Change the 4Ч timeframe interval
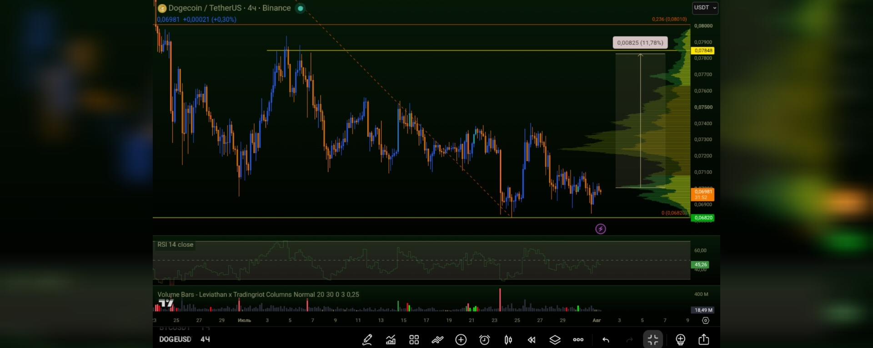This screenshot has height=348, width=873. [205, 339]
